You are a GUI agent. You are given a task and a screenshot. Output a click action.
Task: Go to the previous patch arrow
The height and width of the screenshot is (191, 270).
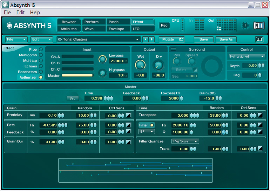pos(146,39)
